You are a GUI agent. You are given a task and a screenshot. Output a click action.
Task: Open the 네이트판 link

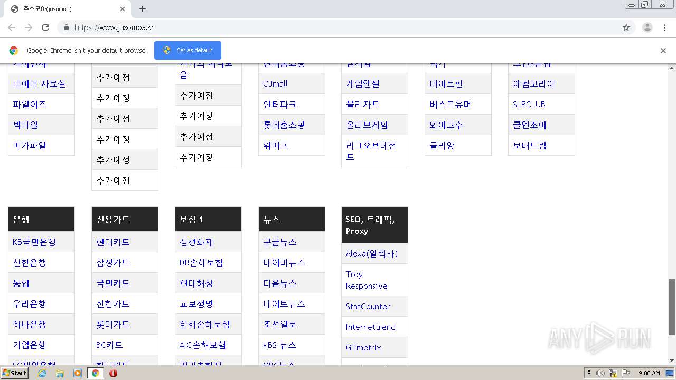(446, 84)
